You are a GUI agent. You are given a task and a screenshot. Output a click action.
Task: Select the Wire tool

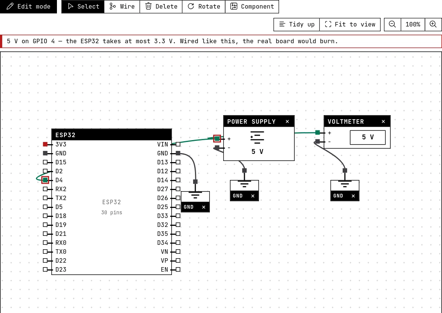[122, 6]
